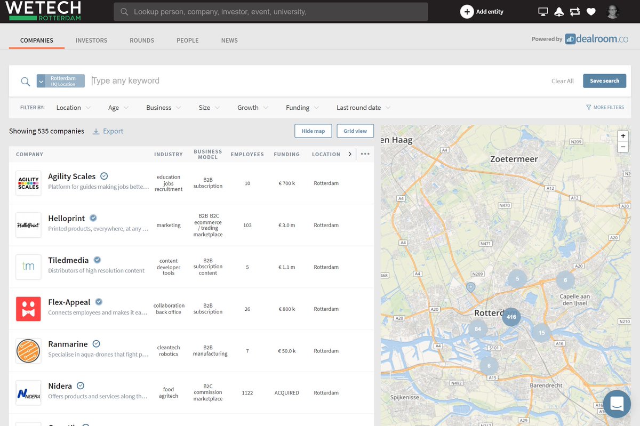
Task: Open favorites heart icon
Action: (x=591, y=12)
